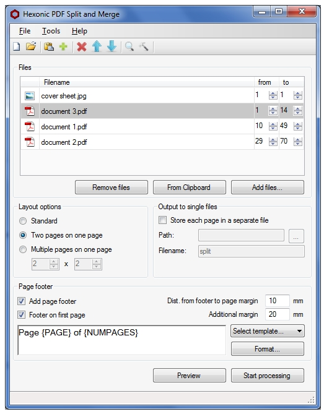Adjust the from spinner for document 1.pdf
Screen dimensions: 324x414
point(273,126)
